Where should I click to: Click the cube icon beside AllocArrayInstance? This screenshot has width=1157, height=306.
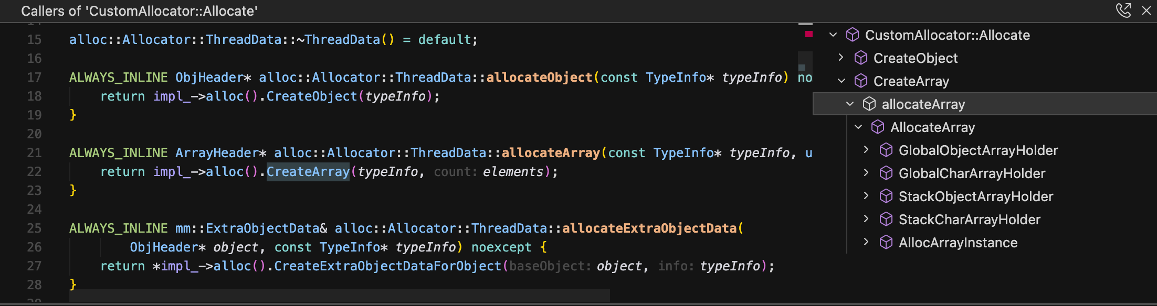coord(886,243)
